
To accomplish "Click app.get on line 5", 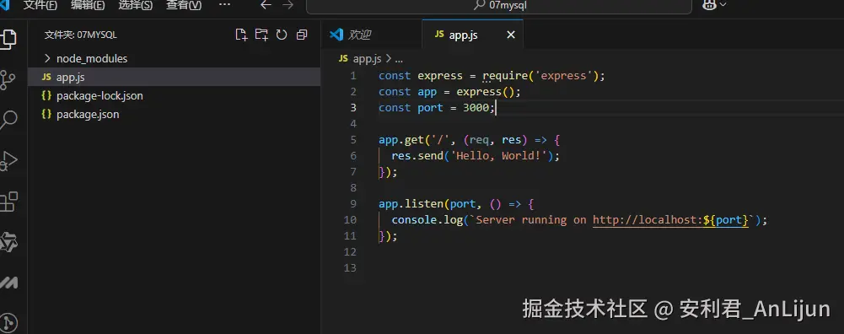I will (x=401, y=140).
